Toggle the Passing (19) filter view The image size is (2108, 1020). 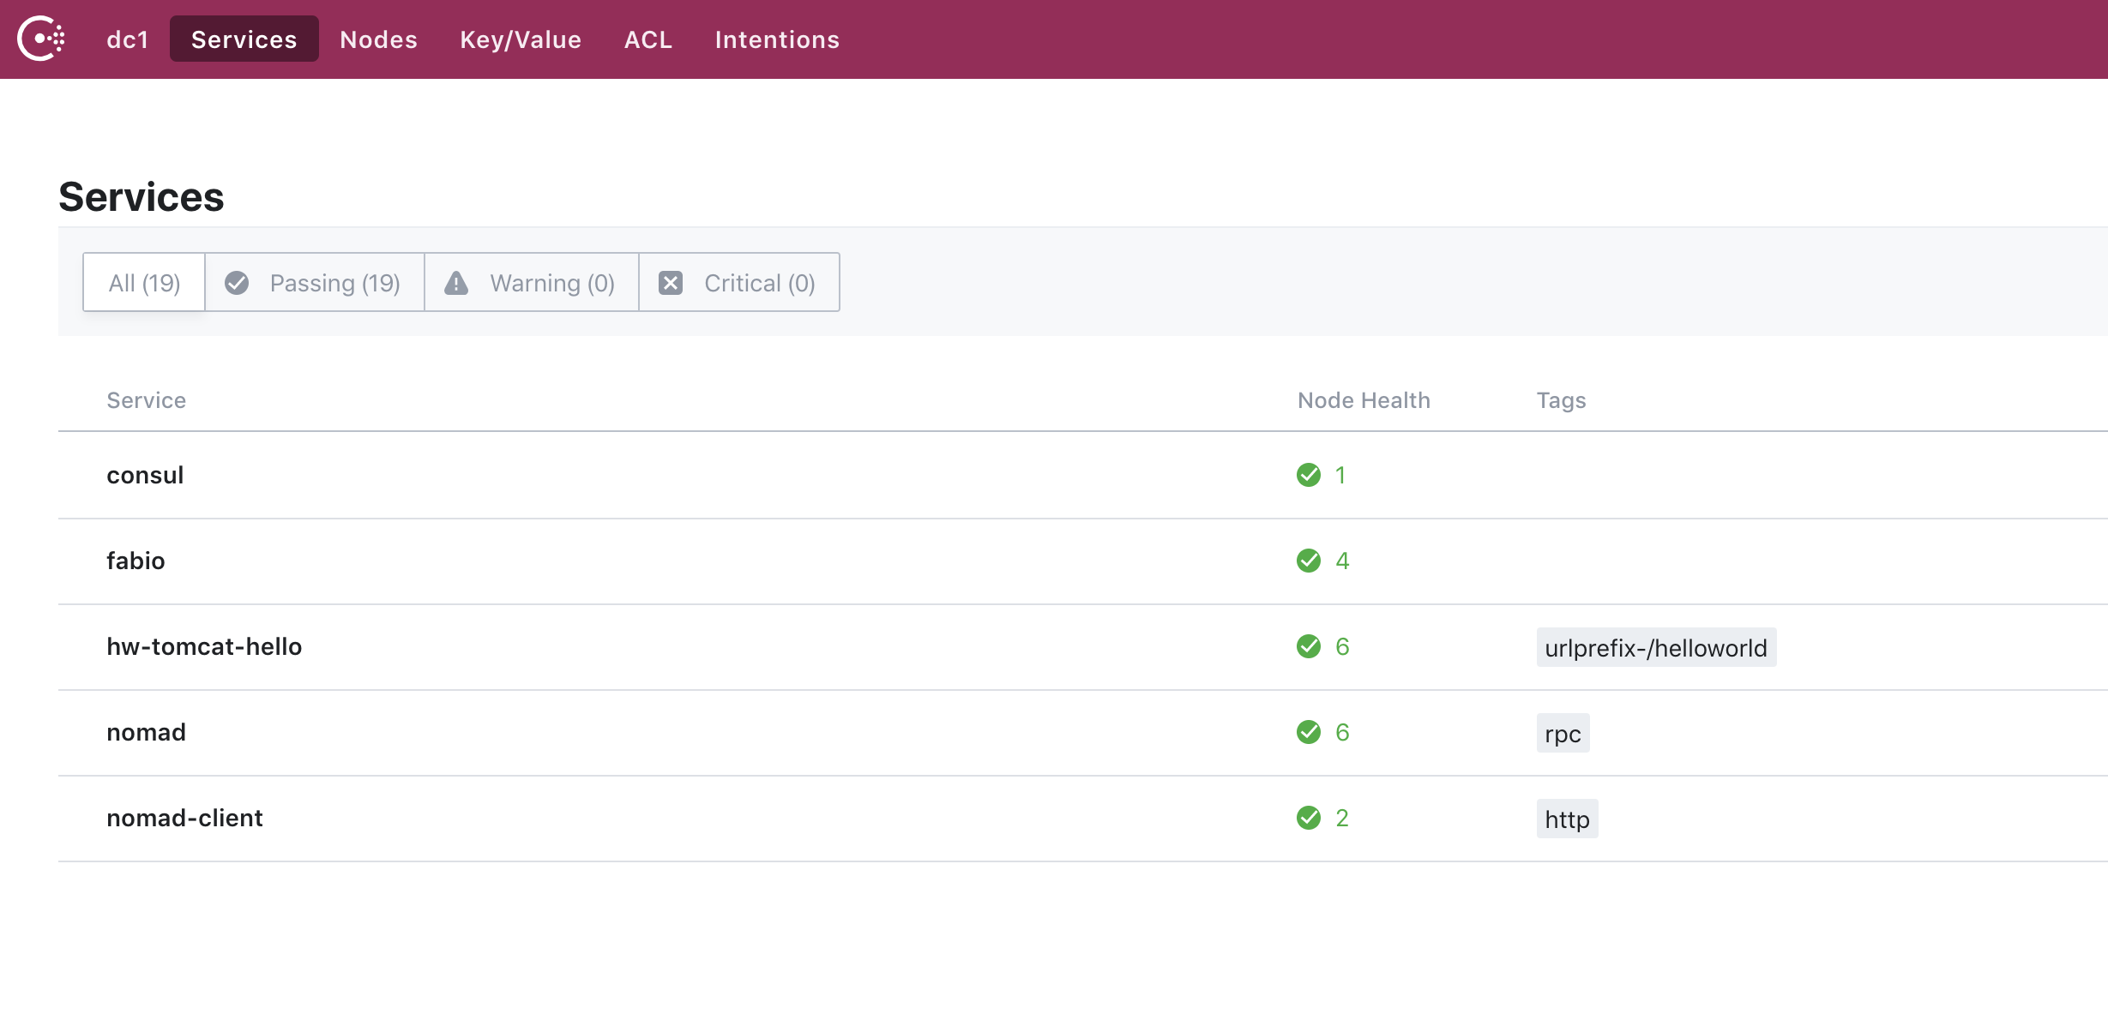click(315, 282)
